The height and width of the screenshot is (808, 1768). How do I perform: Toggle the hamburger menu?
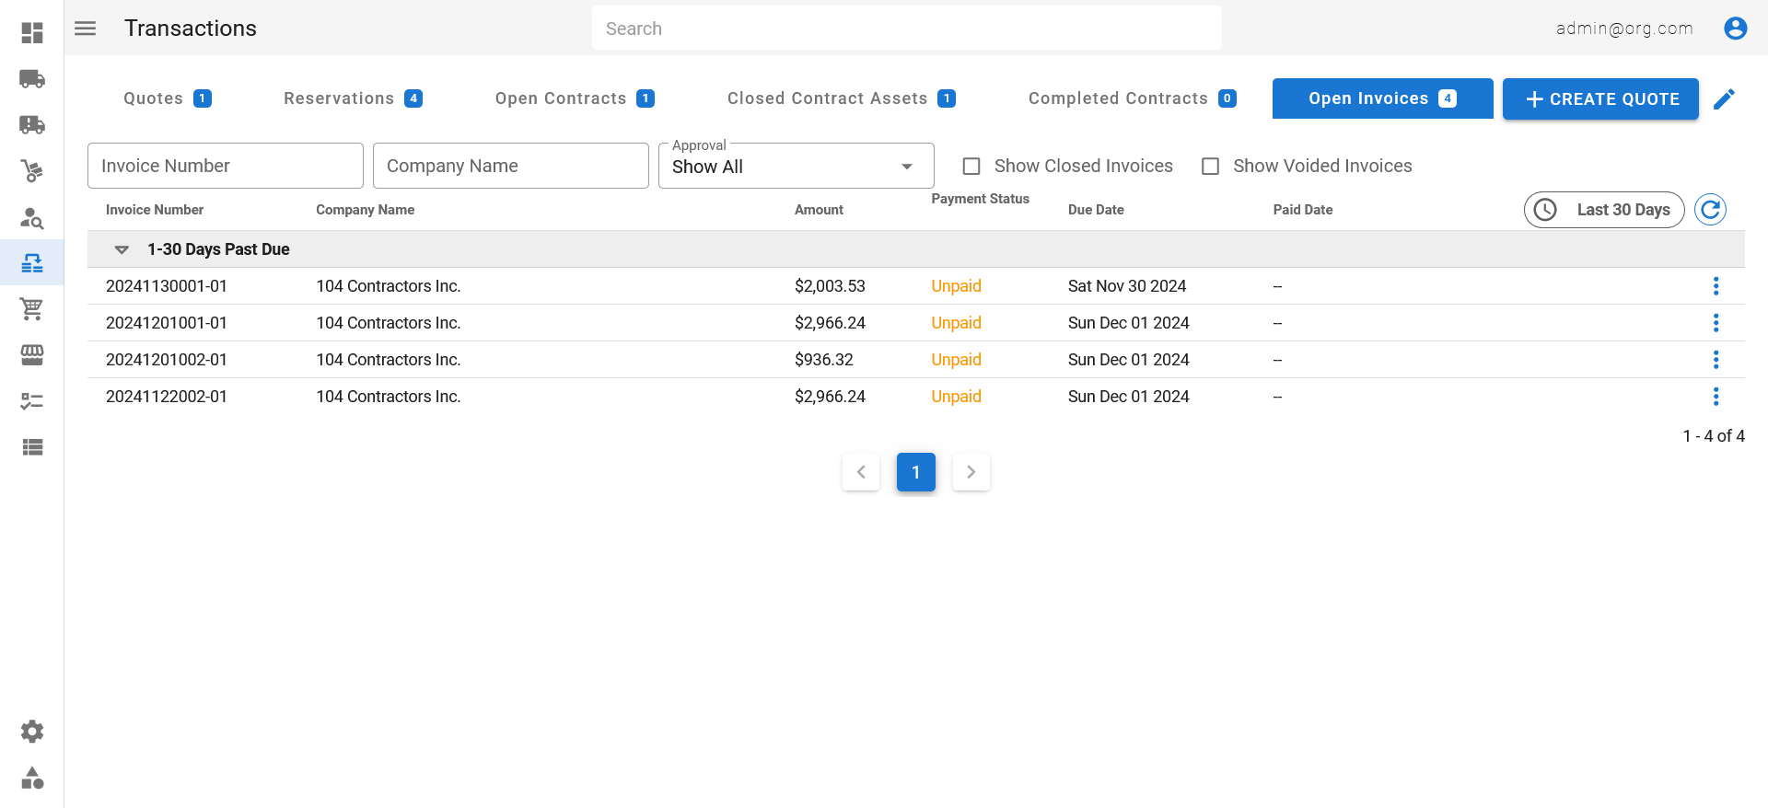coord(86,29)
